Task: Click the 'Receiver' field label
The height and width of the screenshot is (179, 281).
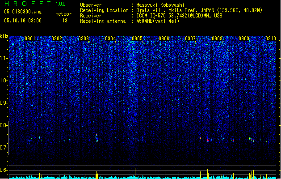Action: (91, 16)
